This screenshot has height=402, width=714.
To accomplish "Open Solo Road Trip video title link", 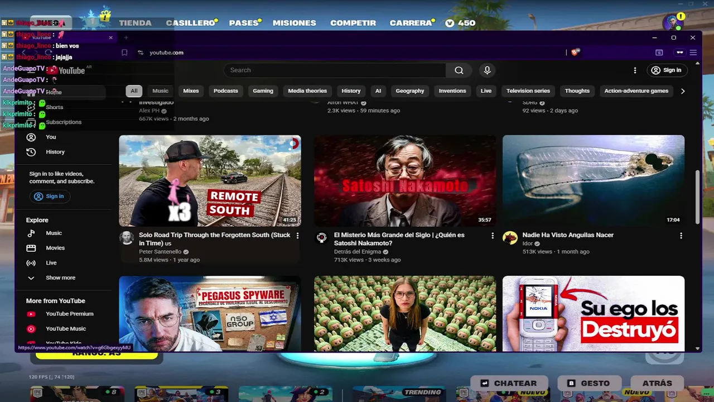I will (215, 239).
